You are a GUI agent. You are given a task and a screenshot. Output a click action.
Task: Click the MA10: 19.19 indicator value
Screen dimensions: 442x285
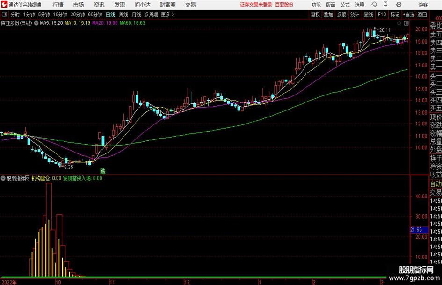pyautogui.click(x=78, y=23)
